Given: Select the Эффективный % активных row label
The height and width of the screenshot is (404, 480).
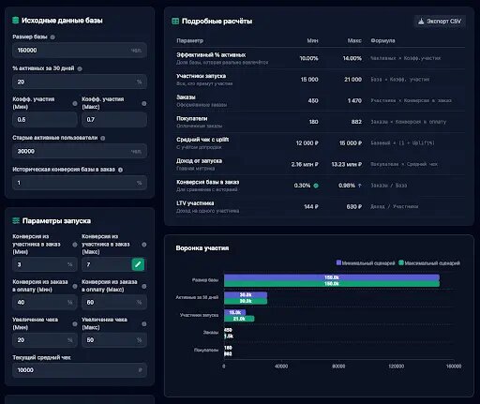Looking at the screenshot, I should [x=211, y=55].
